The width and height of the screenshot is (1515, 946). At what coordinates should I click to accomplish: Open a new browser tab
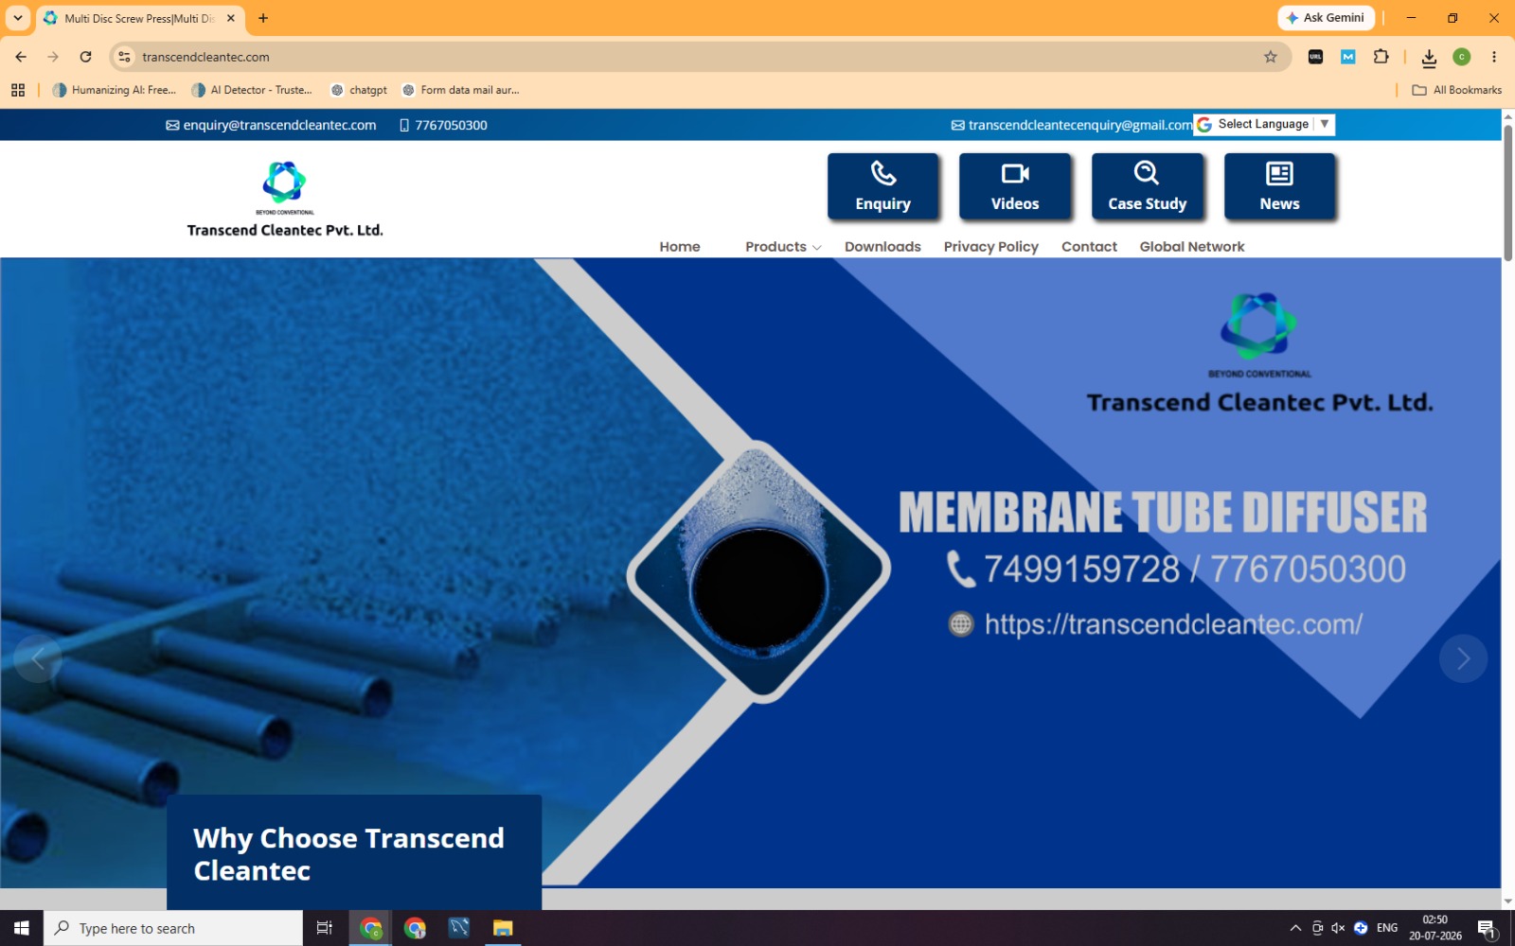(x=263, y=18)
